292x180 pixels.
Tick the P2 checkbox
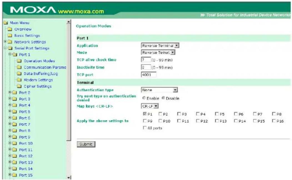(160, 114)
